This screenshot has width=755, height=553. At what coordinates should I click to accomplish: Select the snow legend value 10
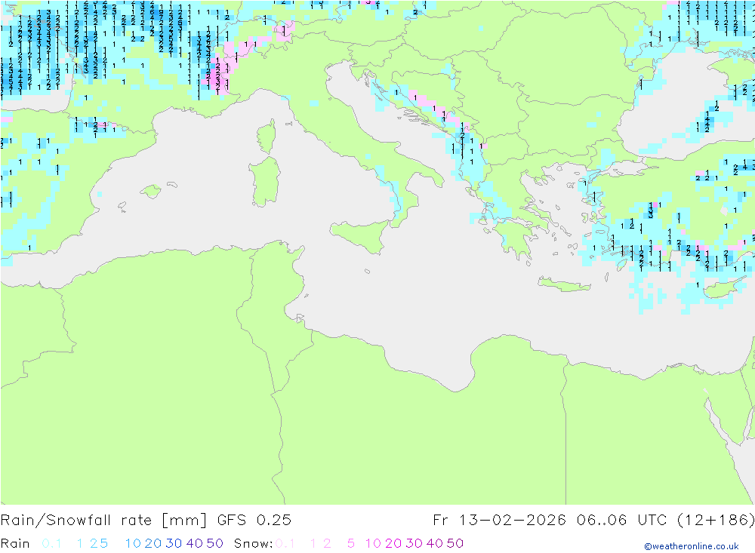373,543
